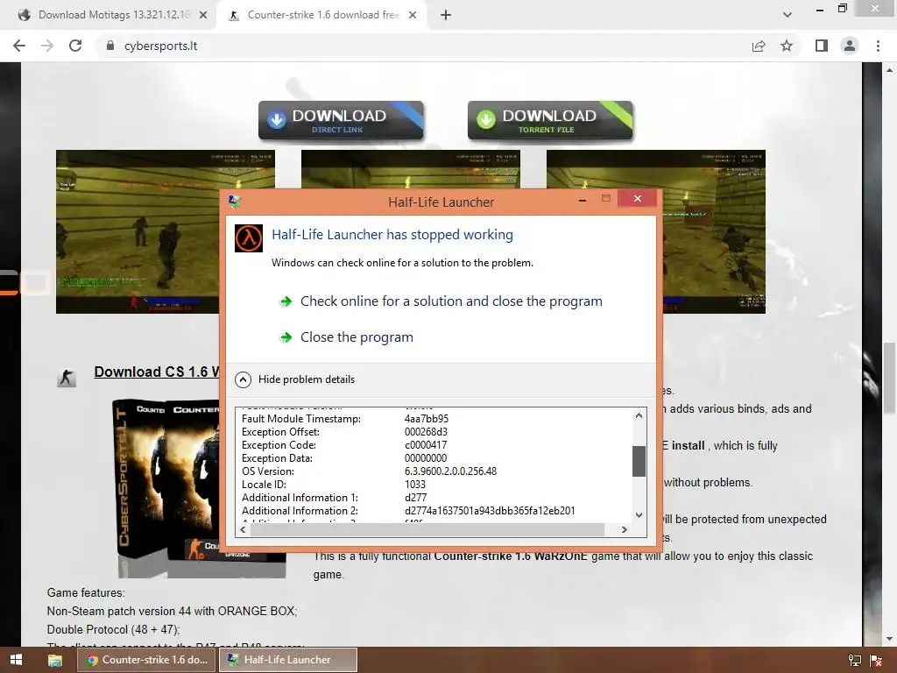Click Download Torrent File button
This screenshot has height=673, width=897.
[550, 121]
